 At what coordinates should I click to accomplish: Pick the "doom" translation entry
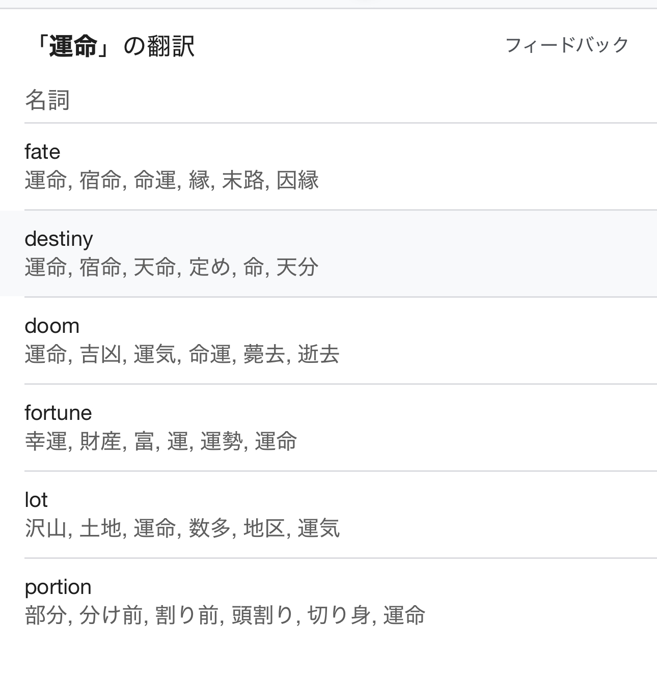[52, 326]
